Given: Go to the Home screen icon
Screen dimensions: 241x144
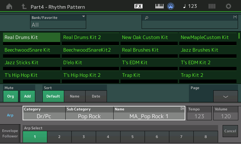Looking at the screenshot, I should (10, 6).
